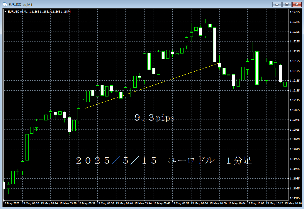
Task: Click the price label 1.12295
Action: (x=295, y=12)
